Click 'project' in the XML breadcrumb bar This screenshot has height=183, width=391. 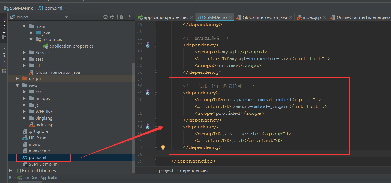166,170
